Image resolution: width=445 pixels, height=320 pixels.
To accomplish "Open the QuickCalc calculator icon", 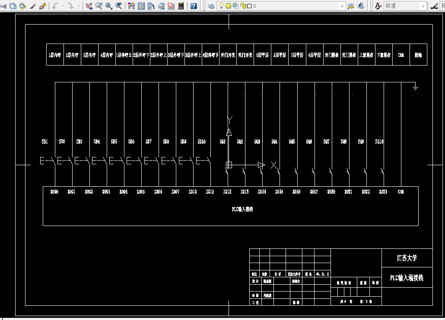I will pyautogui.click(x=181, y=6).
